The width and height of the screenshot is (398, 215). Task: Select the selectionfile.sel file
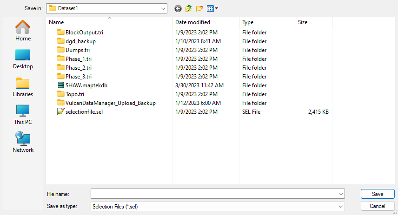tap(84, 112)
